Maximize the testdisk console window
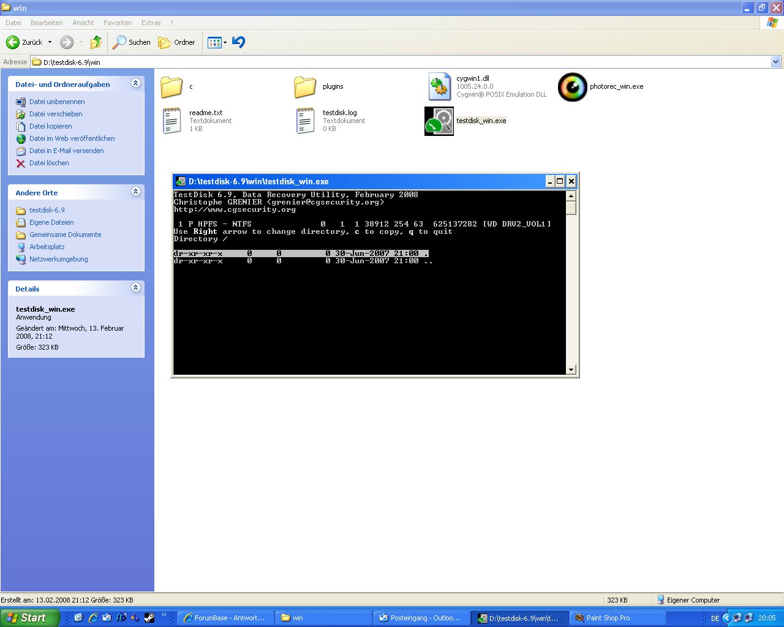Image resolution: width=784 pixels, height=627 pixels. click(x=560, y=181)
